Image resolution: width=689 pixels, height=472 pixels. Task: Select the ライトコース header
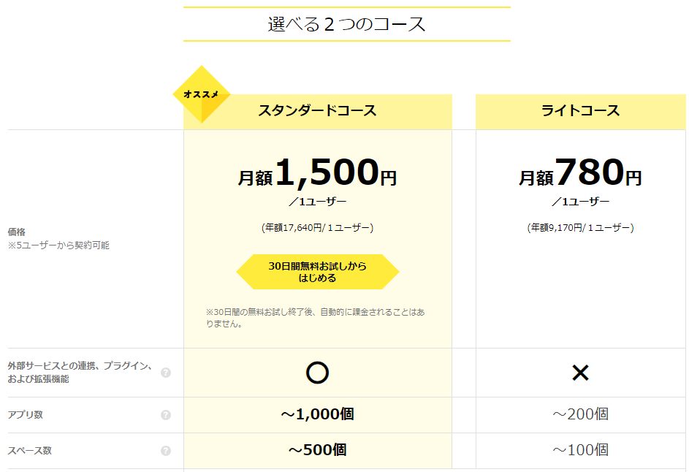[580, 111]
